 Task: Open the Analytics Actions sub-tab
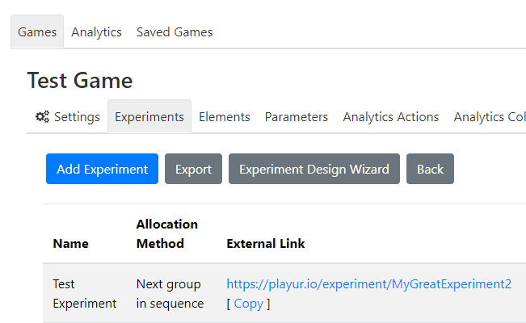click(391, 117)
